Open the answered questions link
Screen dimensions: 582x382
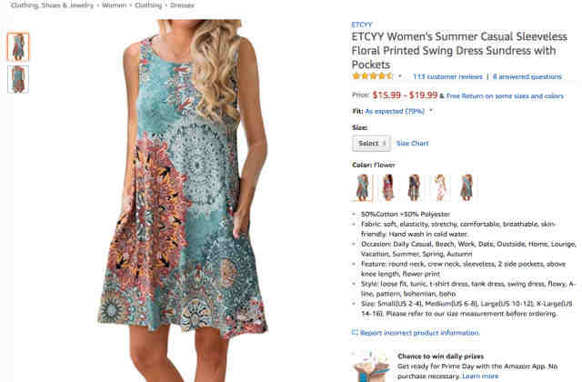tap(527, 76)
